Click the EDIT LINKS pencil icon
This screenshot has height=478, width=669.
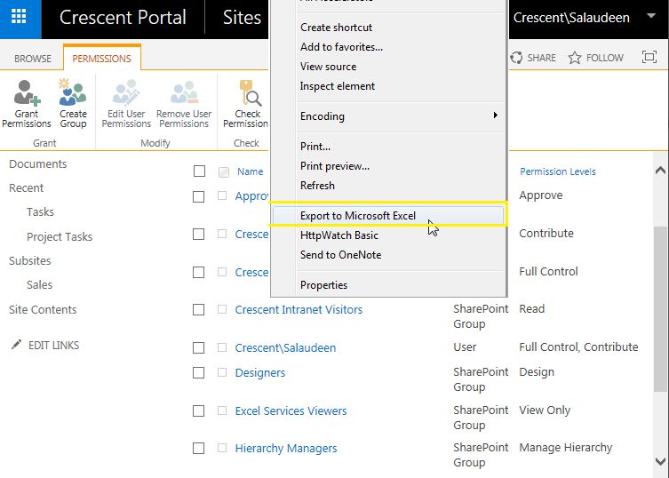coord(16,345)
